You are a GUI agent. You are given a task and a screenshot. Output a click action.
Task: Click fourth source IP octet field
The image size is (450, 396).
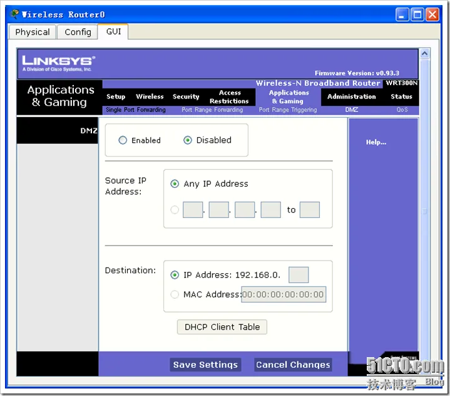(270, 210)
